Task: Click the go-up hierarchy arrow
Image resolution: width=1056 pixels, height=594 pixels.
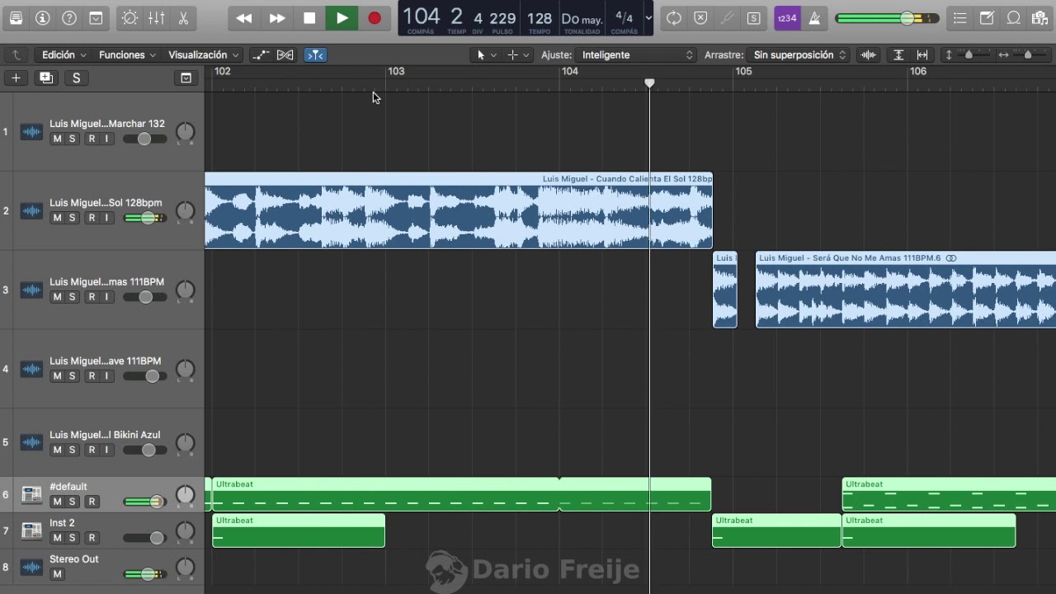Action: (x=16, y=55)
